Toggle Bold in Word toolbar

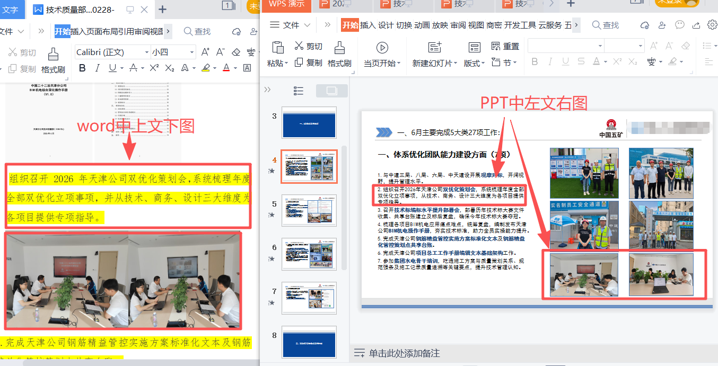coord(82,68)
